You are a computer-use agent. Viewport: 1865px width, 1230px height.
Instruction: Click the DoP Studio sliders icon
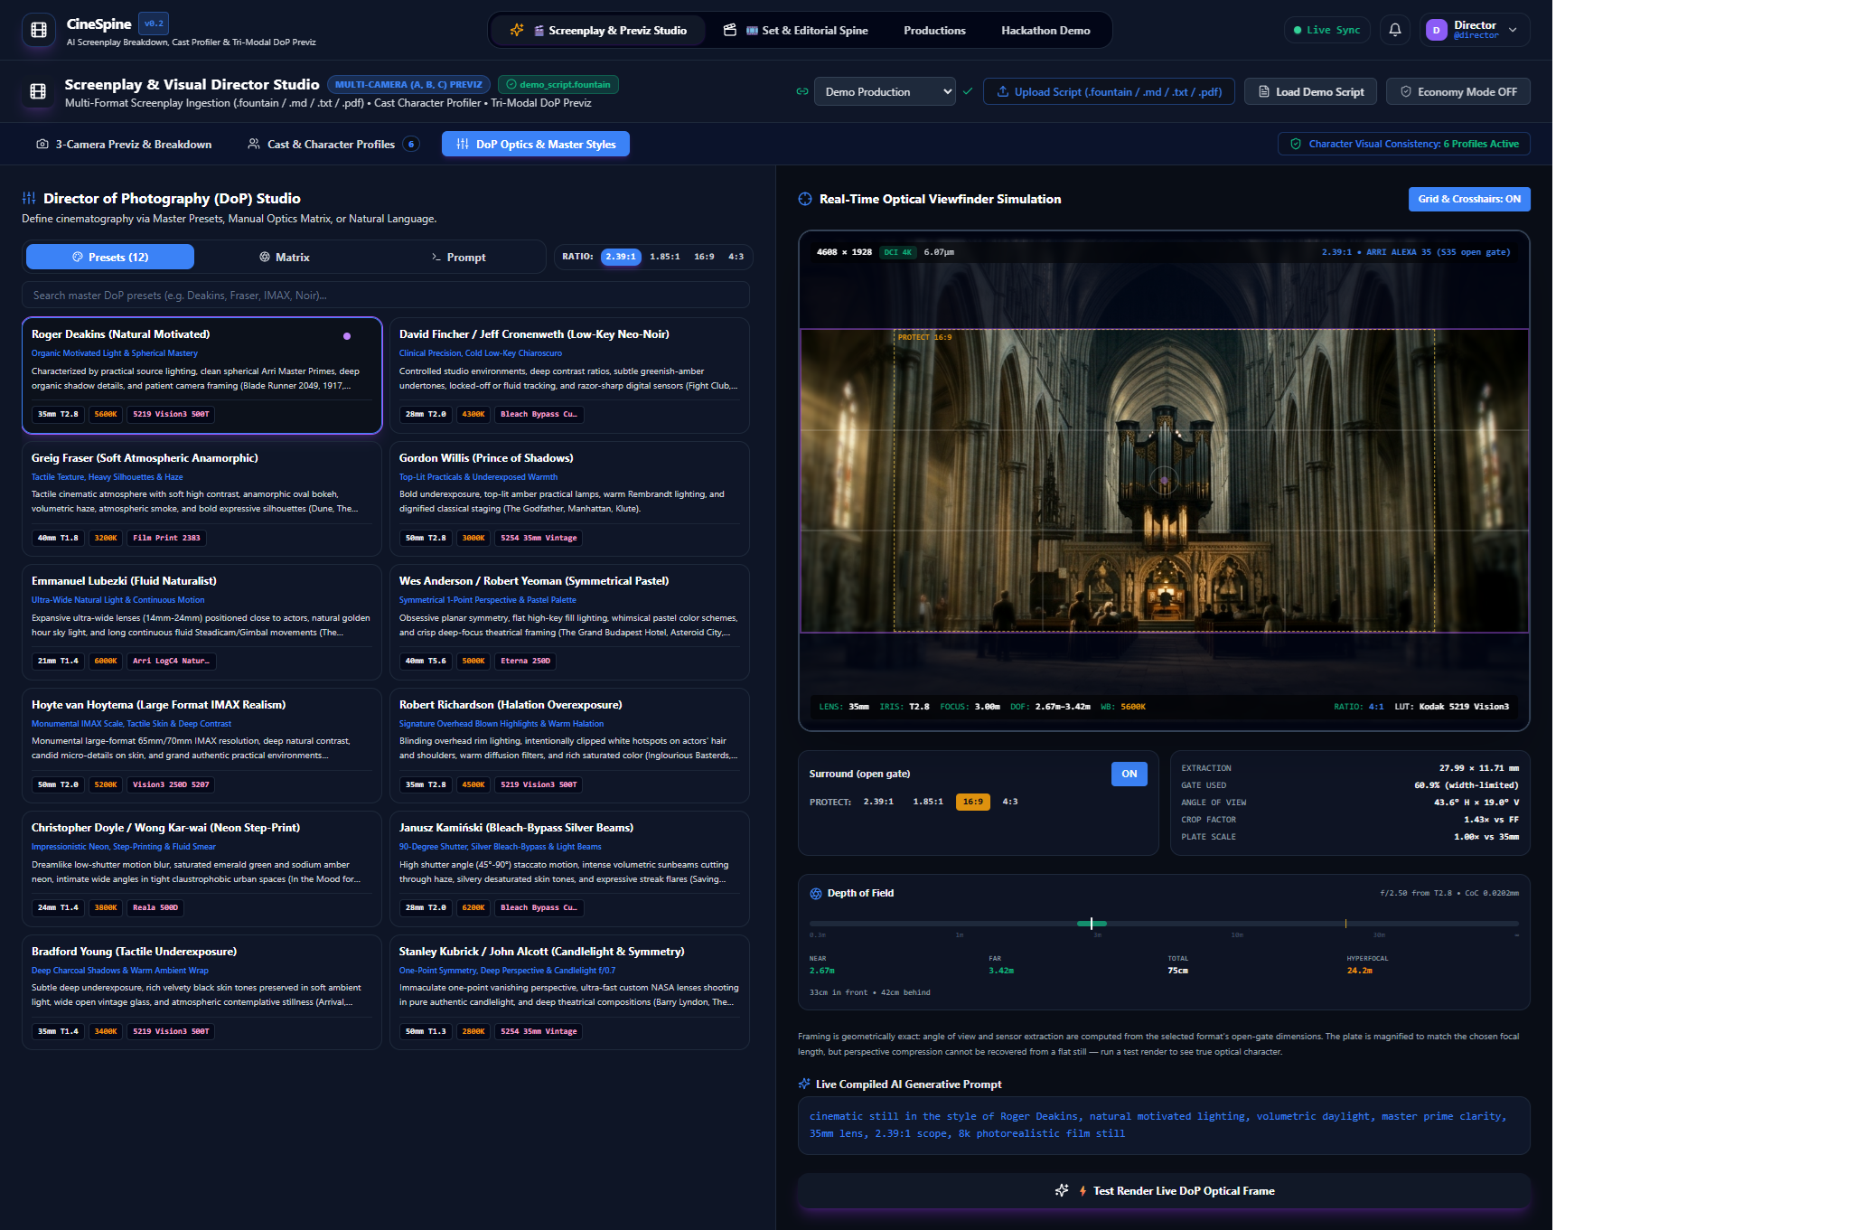click(x=29, y=198)
